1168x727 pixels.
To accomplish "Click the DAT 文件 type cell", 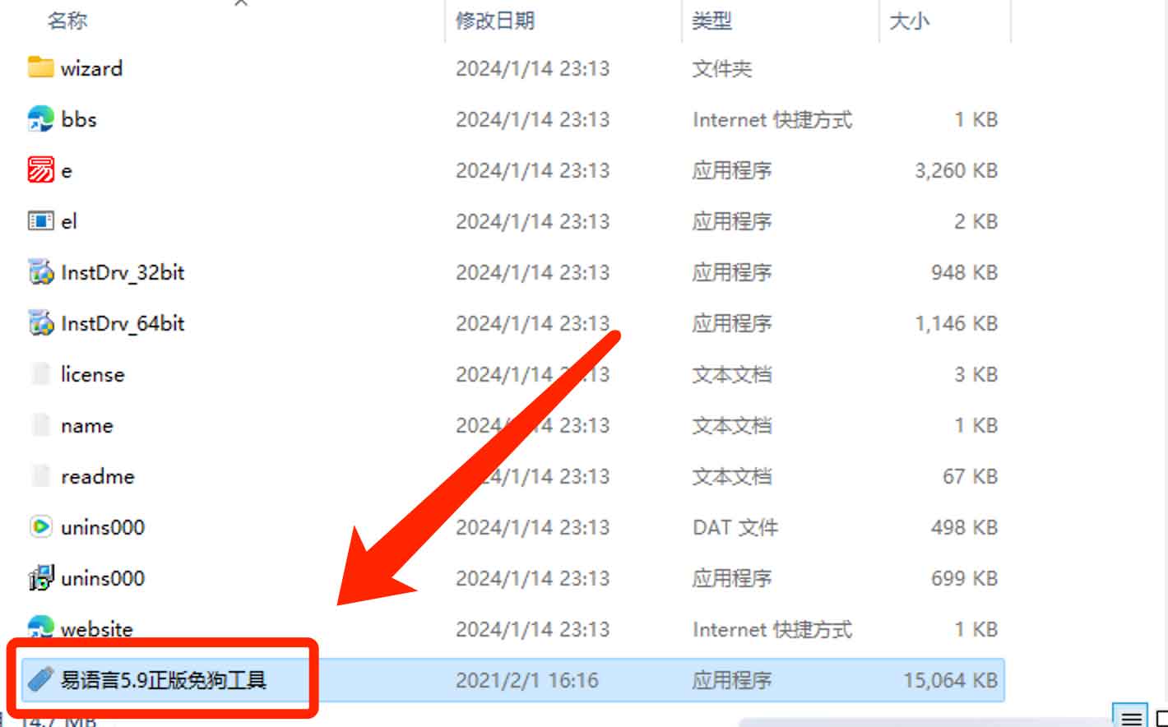I will (x=735, y=527).
